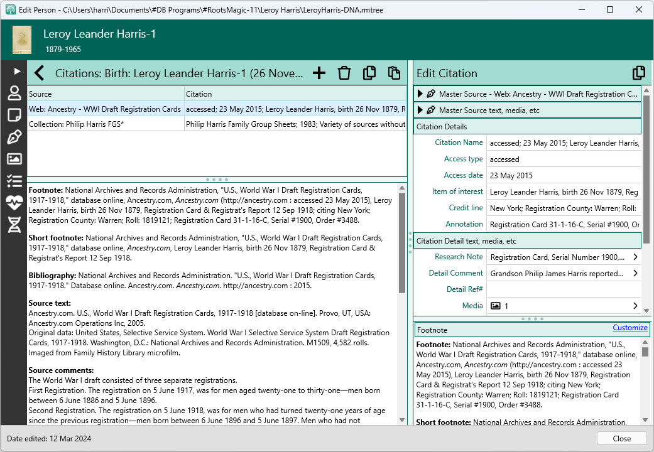Screen dimensions: 654x452
Task: Click the picture icon in the Media row
Action: coord(495,306)
